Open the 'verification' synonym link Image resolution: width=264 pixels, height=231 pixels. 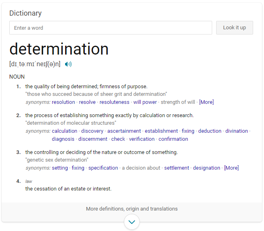click(142, 139)
